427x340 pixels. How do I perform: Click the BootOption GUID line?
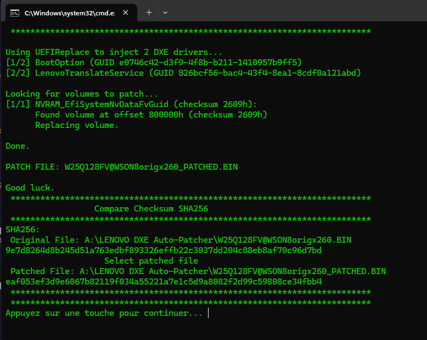[x=154, y=63]
